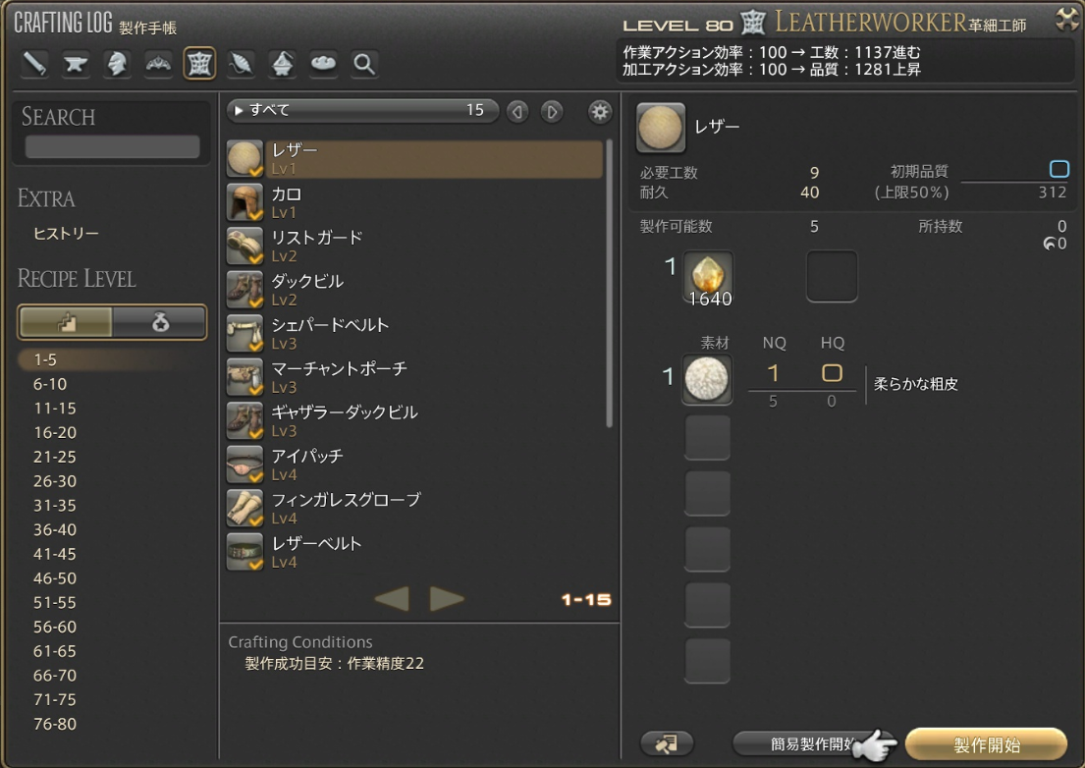Viewport: 1085px width, 768px height.
Task: Open ヒストリー under Extra
Action: pyautogui.click(x=66, y=234)
